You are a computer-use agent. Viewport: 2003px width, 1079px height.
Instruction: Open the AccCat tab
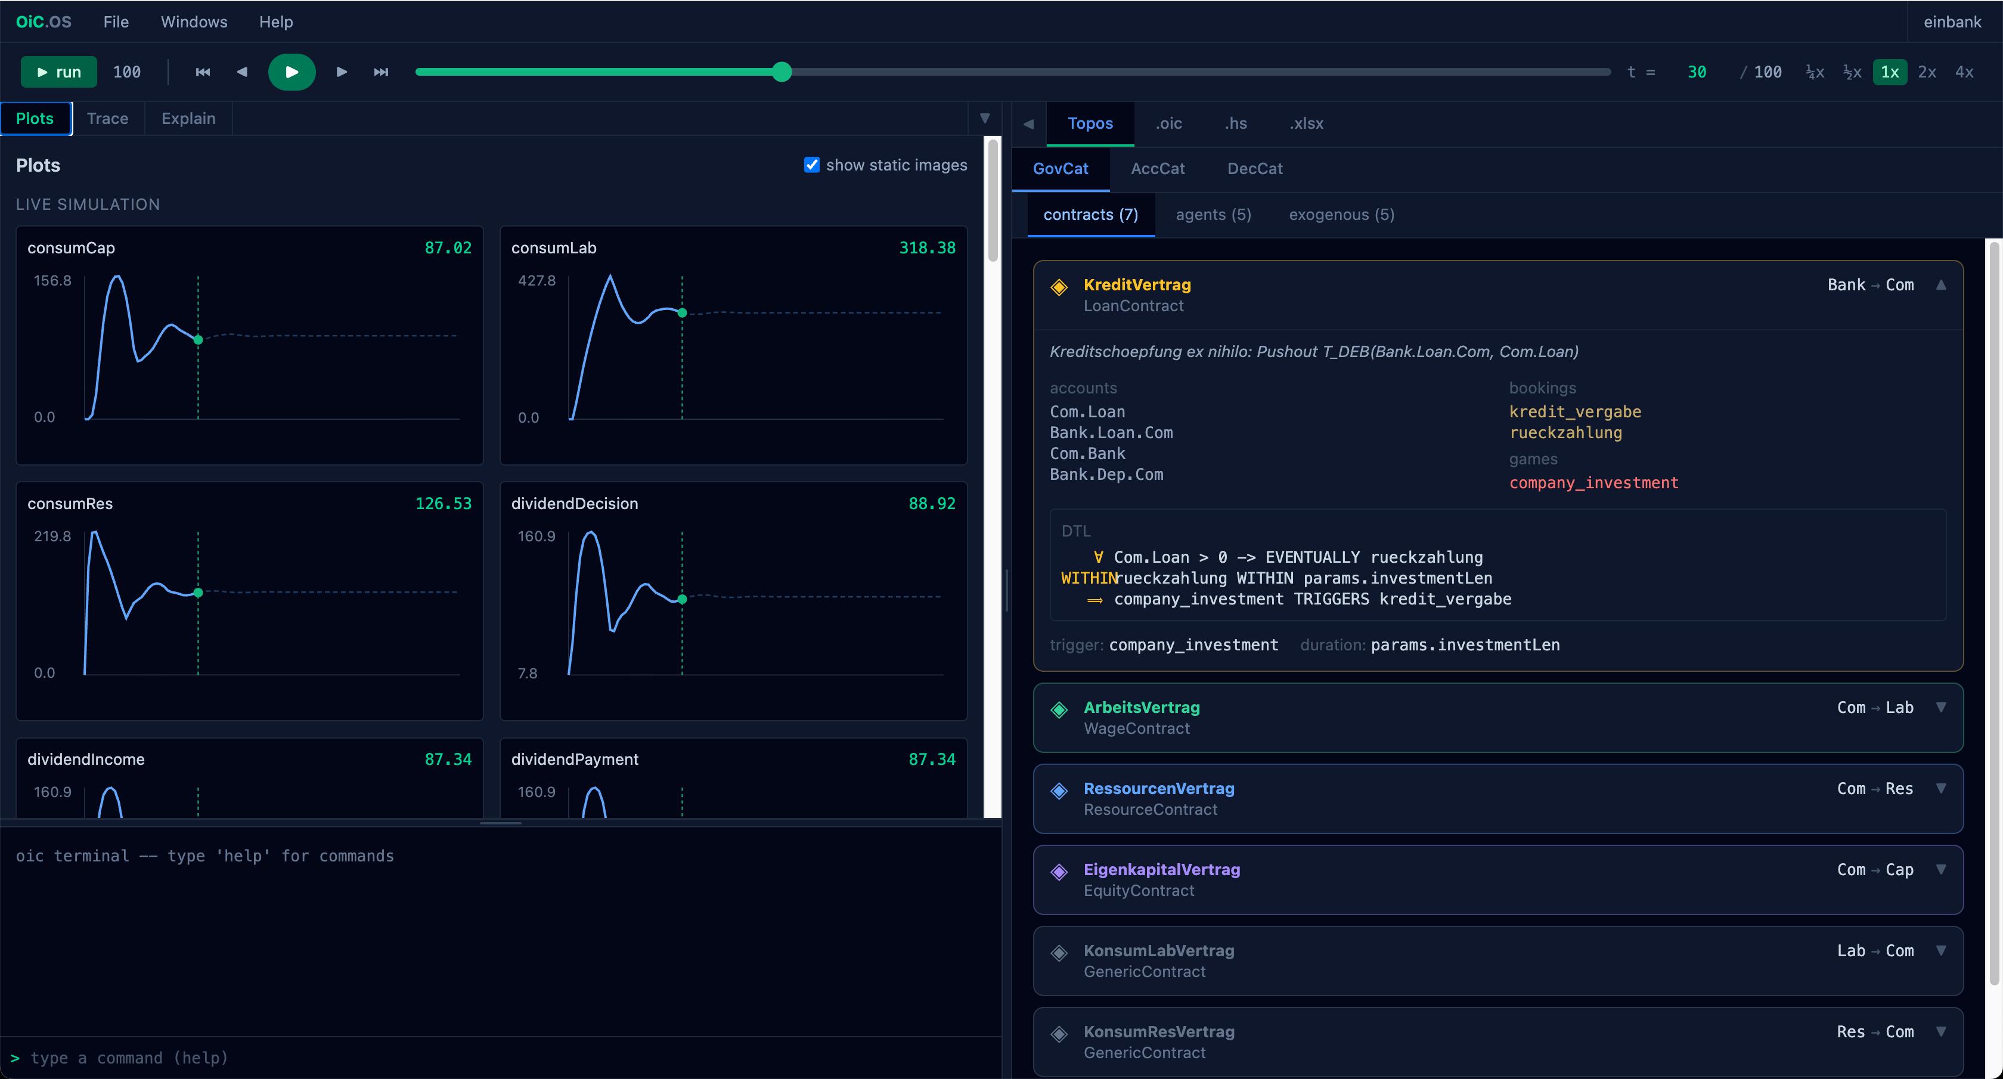pyautogui.click(x=1158, y=169)
